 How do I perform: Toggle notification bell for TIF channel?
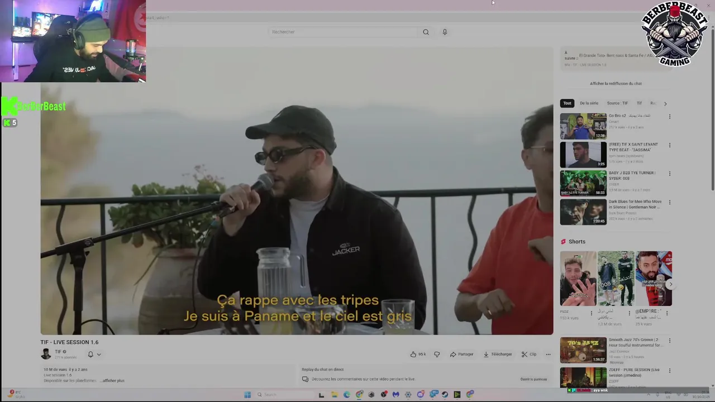(x=90, y=354)
